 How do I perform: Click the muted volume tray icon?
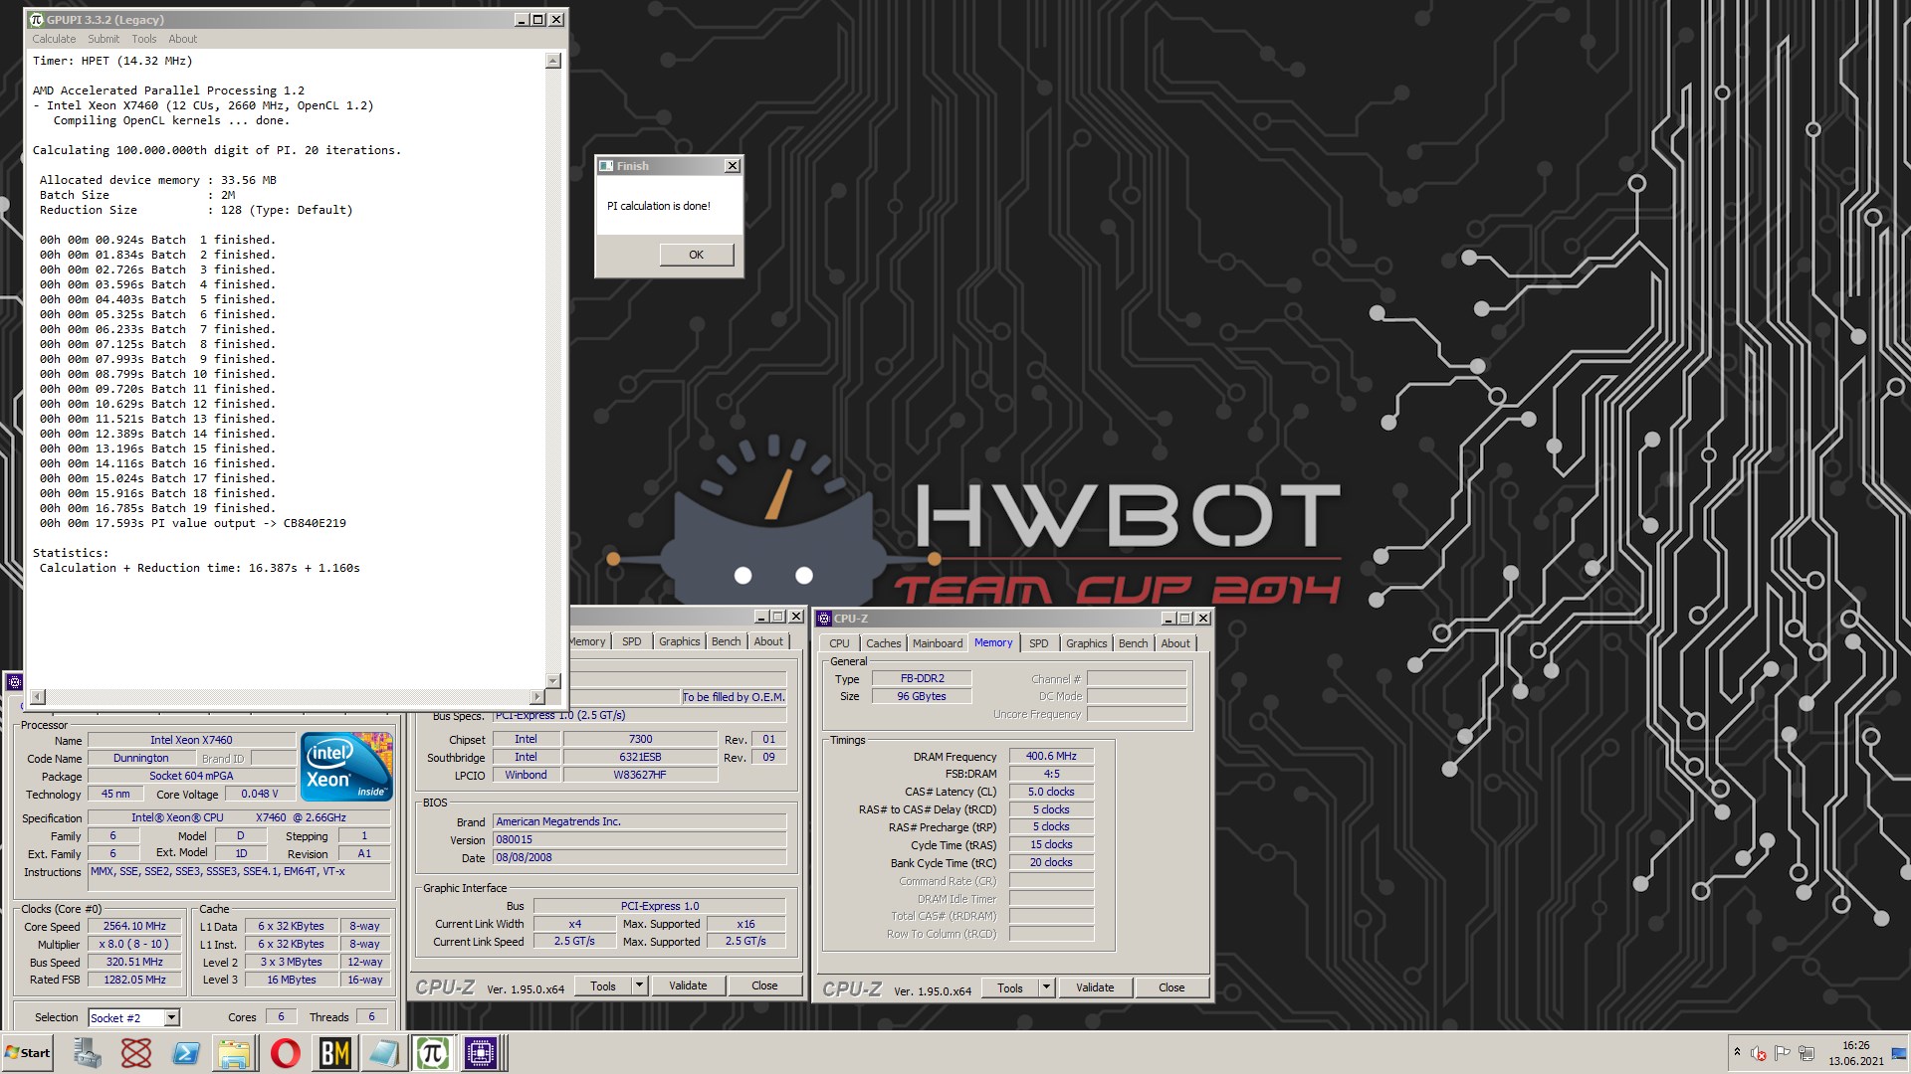(x=1759, y=1053)
